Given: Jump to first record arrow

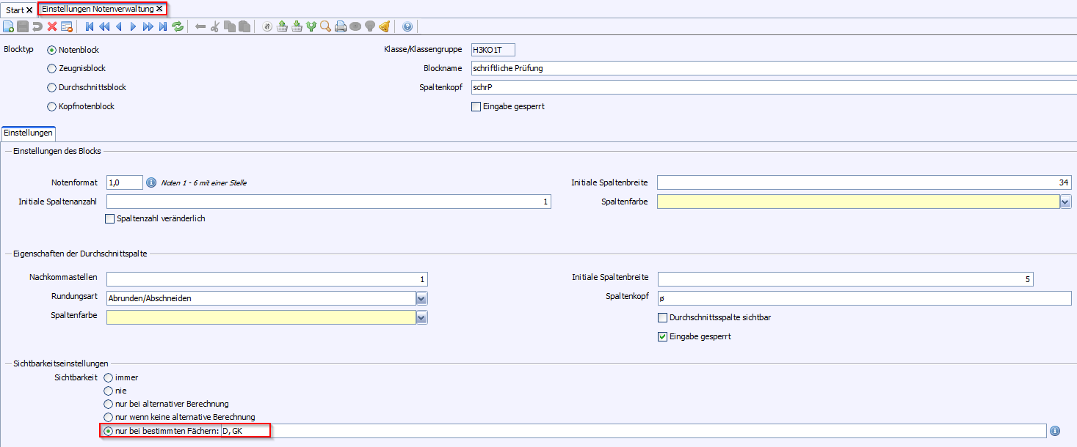Looking at the screenshot, I should [x=90, y=26].
